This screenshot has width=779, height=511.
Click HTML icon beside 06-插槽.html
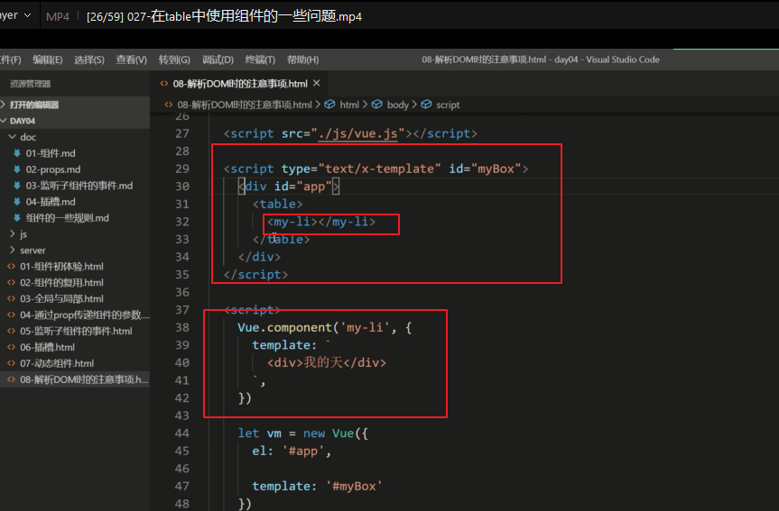coord(11,347)
